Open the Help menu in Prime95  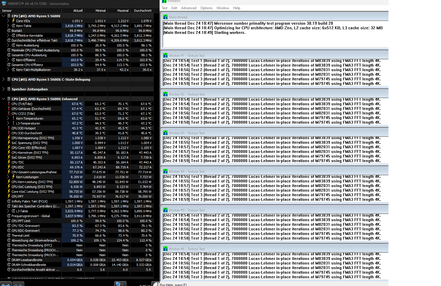237,8
